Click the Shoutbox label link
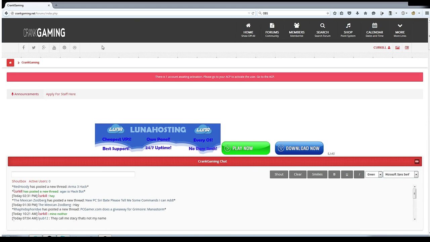 coord(19,182)
